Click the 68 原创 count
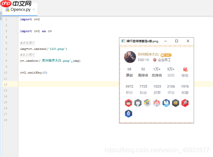Viewport: 213px width, 157px height. 129,72
